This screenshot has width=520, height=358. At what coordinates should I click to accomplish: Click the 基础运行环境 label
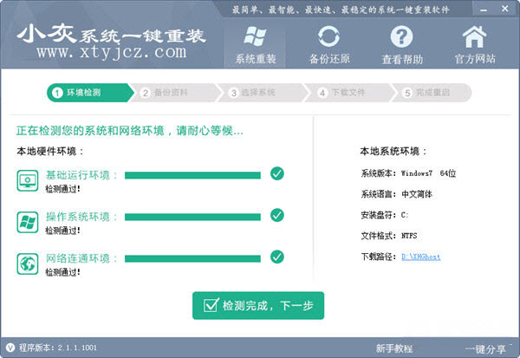point(81,175)
